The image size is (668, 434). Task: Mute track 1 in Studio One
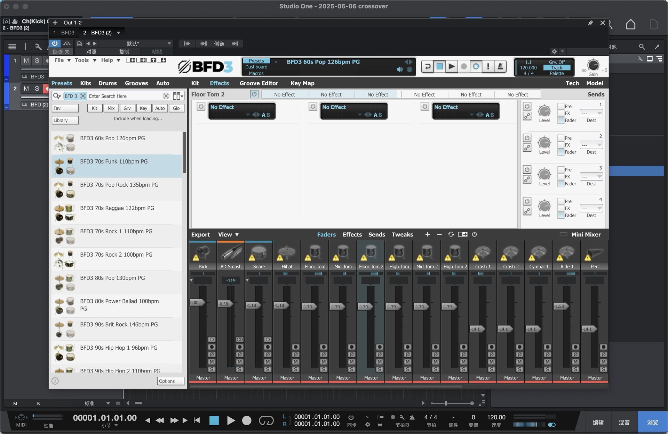(x=26, y=60)
